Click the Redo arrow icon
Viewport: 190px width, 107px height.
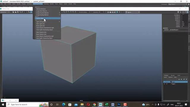tap(23, 12)
